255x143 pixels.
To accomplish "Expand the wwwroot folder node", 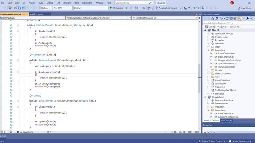I will click(208, 43).
